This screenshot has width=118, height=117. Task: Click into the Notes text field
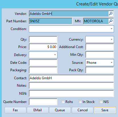click(x=71, y=86)
